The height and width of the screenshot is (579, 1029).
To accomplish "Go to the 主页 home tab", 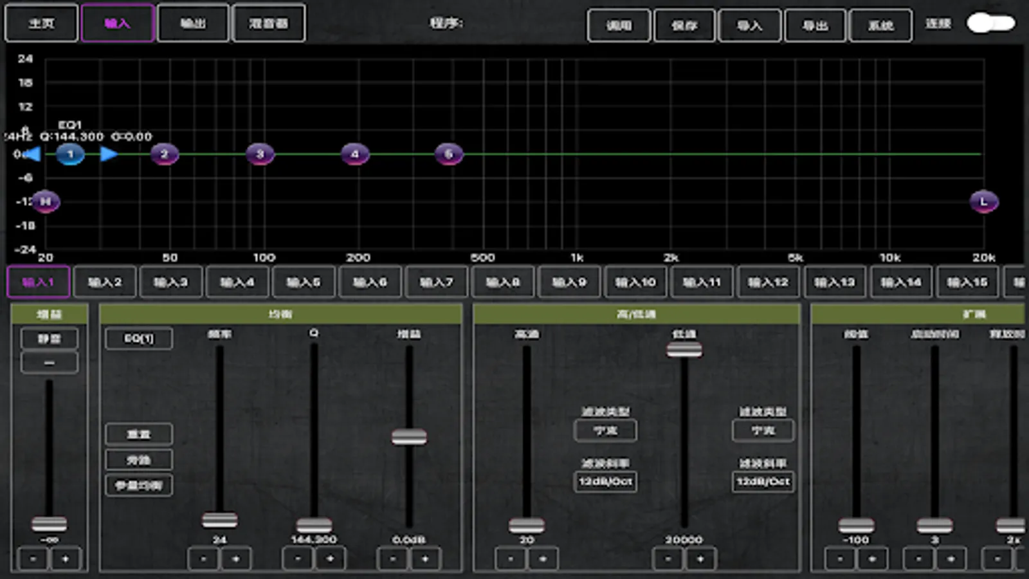I will (x=42, y=23).
